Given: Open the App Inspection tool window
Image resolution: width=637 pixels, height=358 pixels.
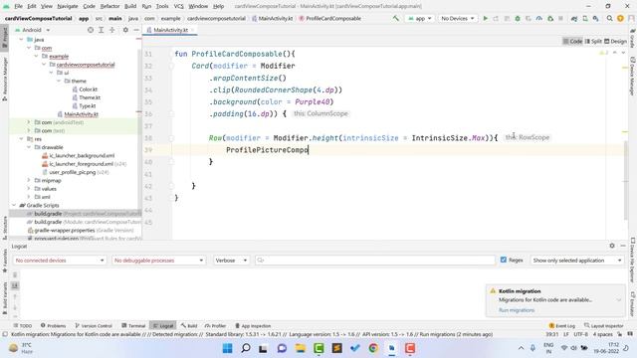Looking at the screenshot, I should 253,325.
